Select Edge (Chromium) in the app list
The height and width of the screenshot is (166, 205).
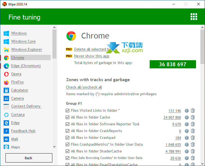click(x=26, y=66)
